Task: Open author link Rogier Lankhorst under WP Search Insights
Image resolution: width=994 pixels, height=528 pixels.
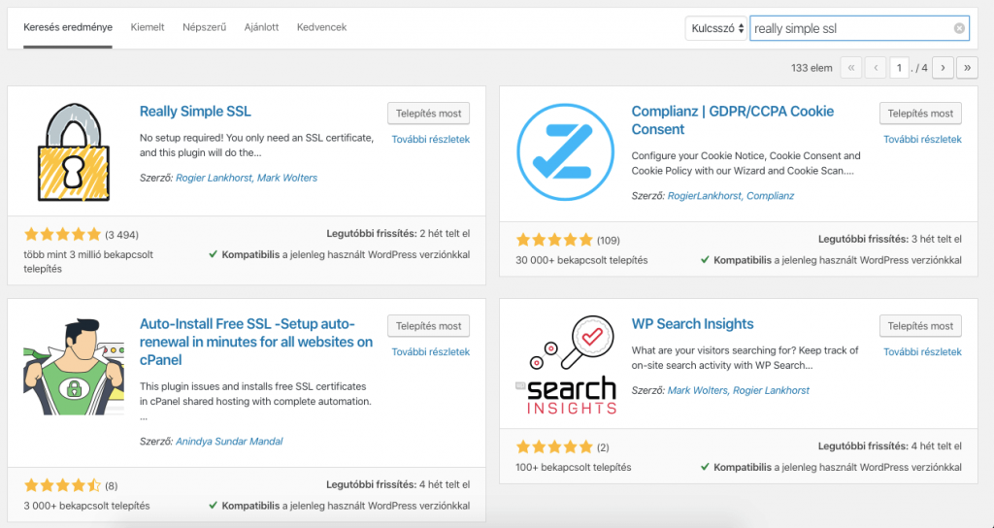Action: (771, 390)
